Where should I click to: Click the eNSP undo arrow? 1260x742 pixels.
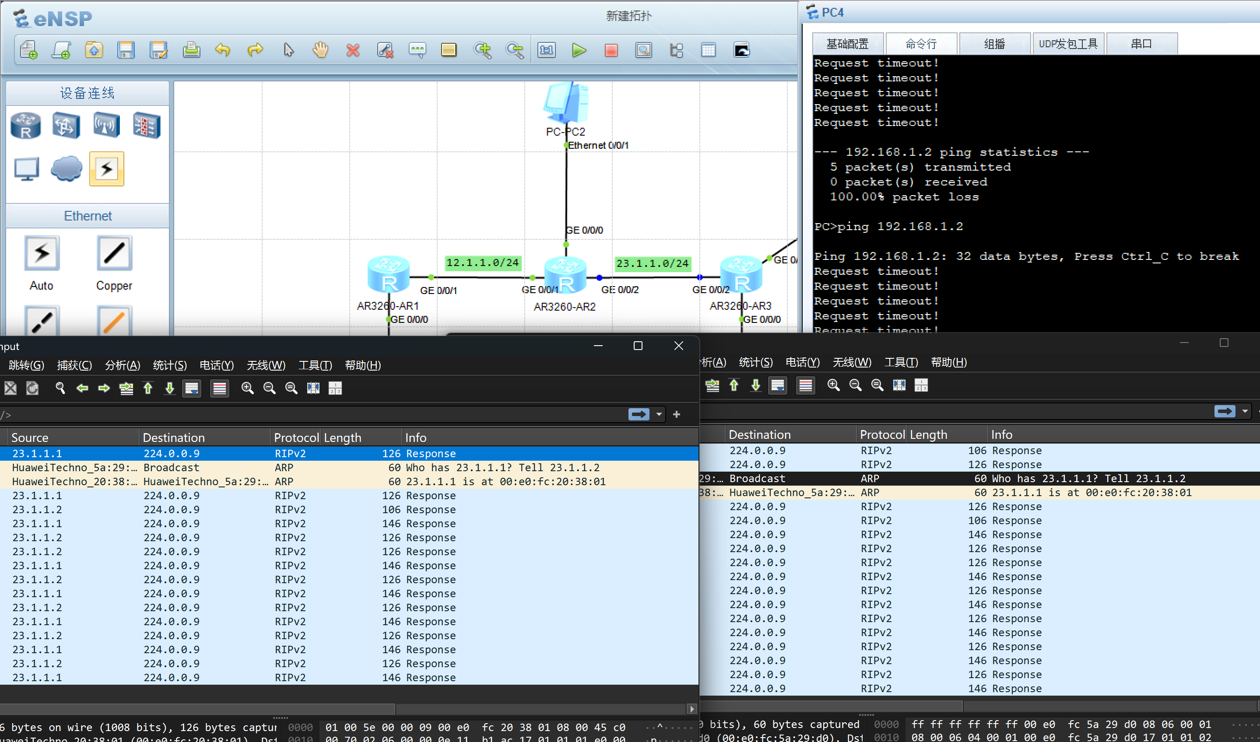click(x=223, y=50)
